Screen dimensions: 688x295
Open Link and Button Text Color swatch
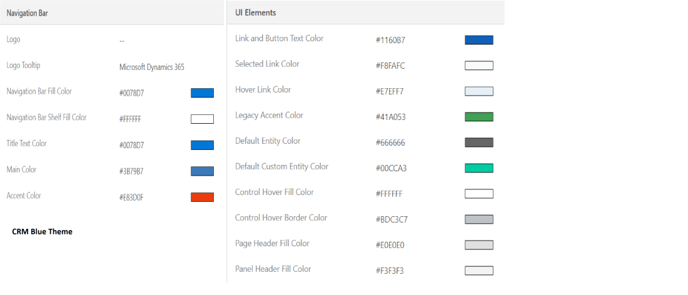coord(479,40)
